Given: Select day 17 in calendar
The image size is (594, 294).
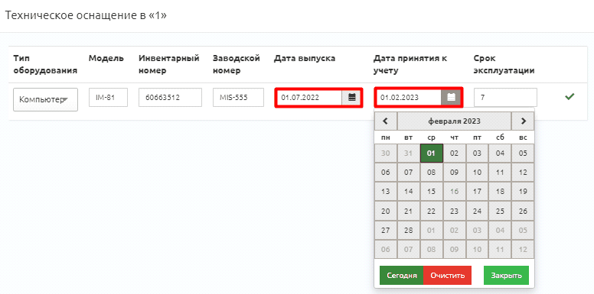Looking at the screenshot, I should coord(478,192).
